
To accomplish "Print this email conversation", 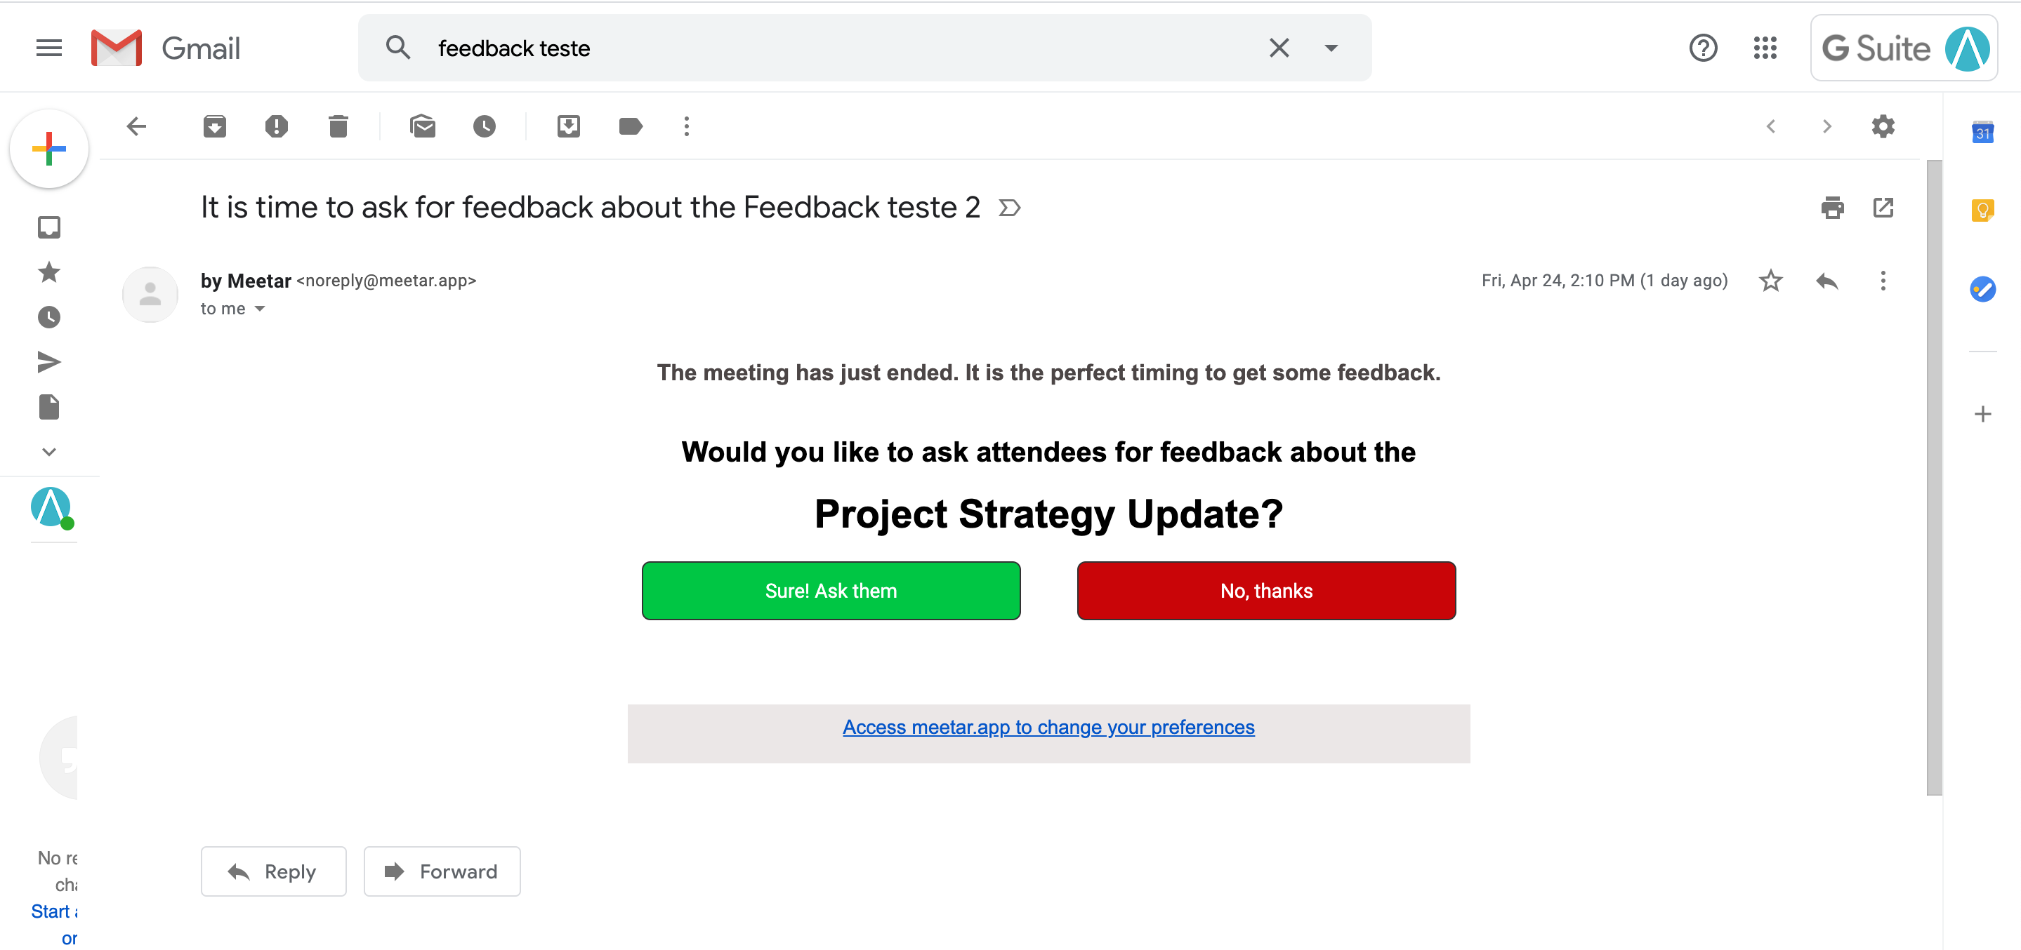I will 1832,208.
